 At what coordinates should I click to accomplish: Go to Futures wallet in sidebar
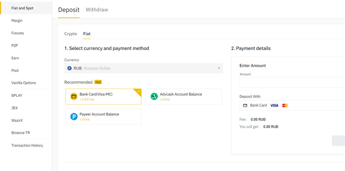[x=18, y=33]
